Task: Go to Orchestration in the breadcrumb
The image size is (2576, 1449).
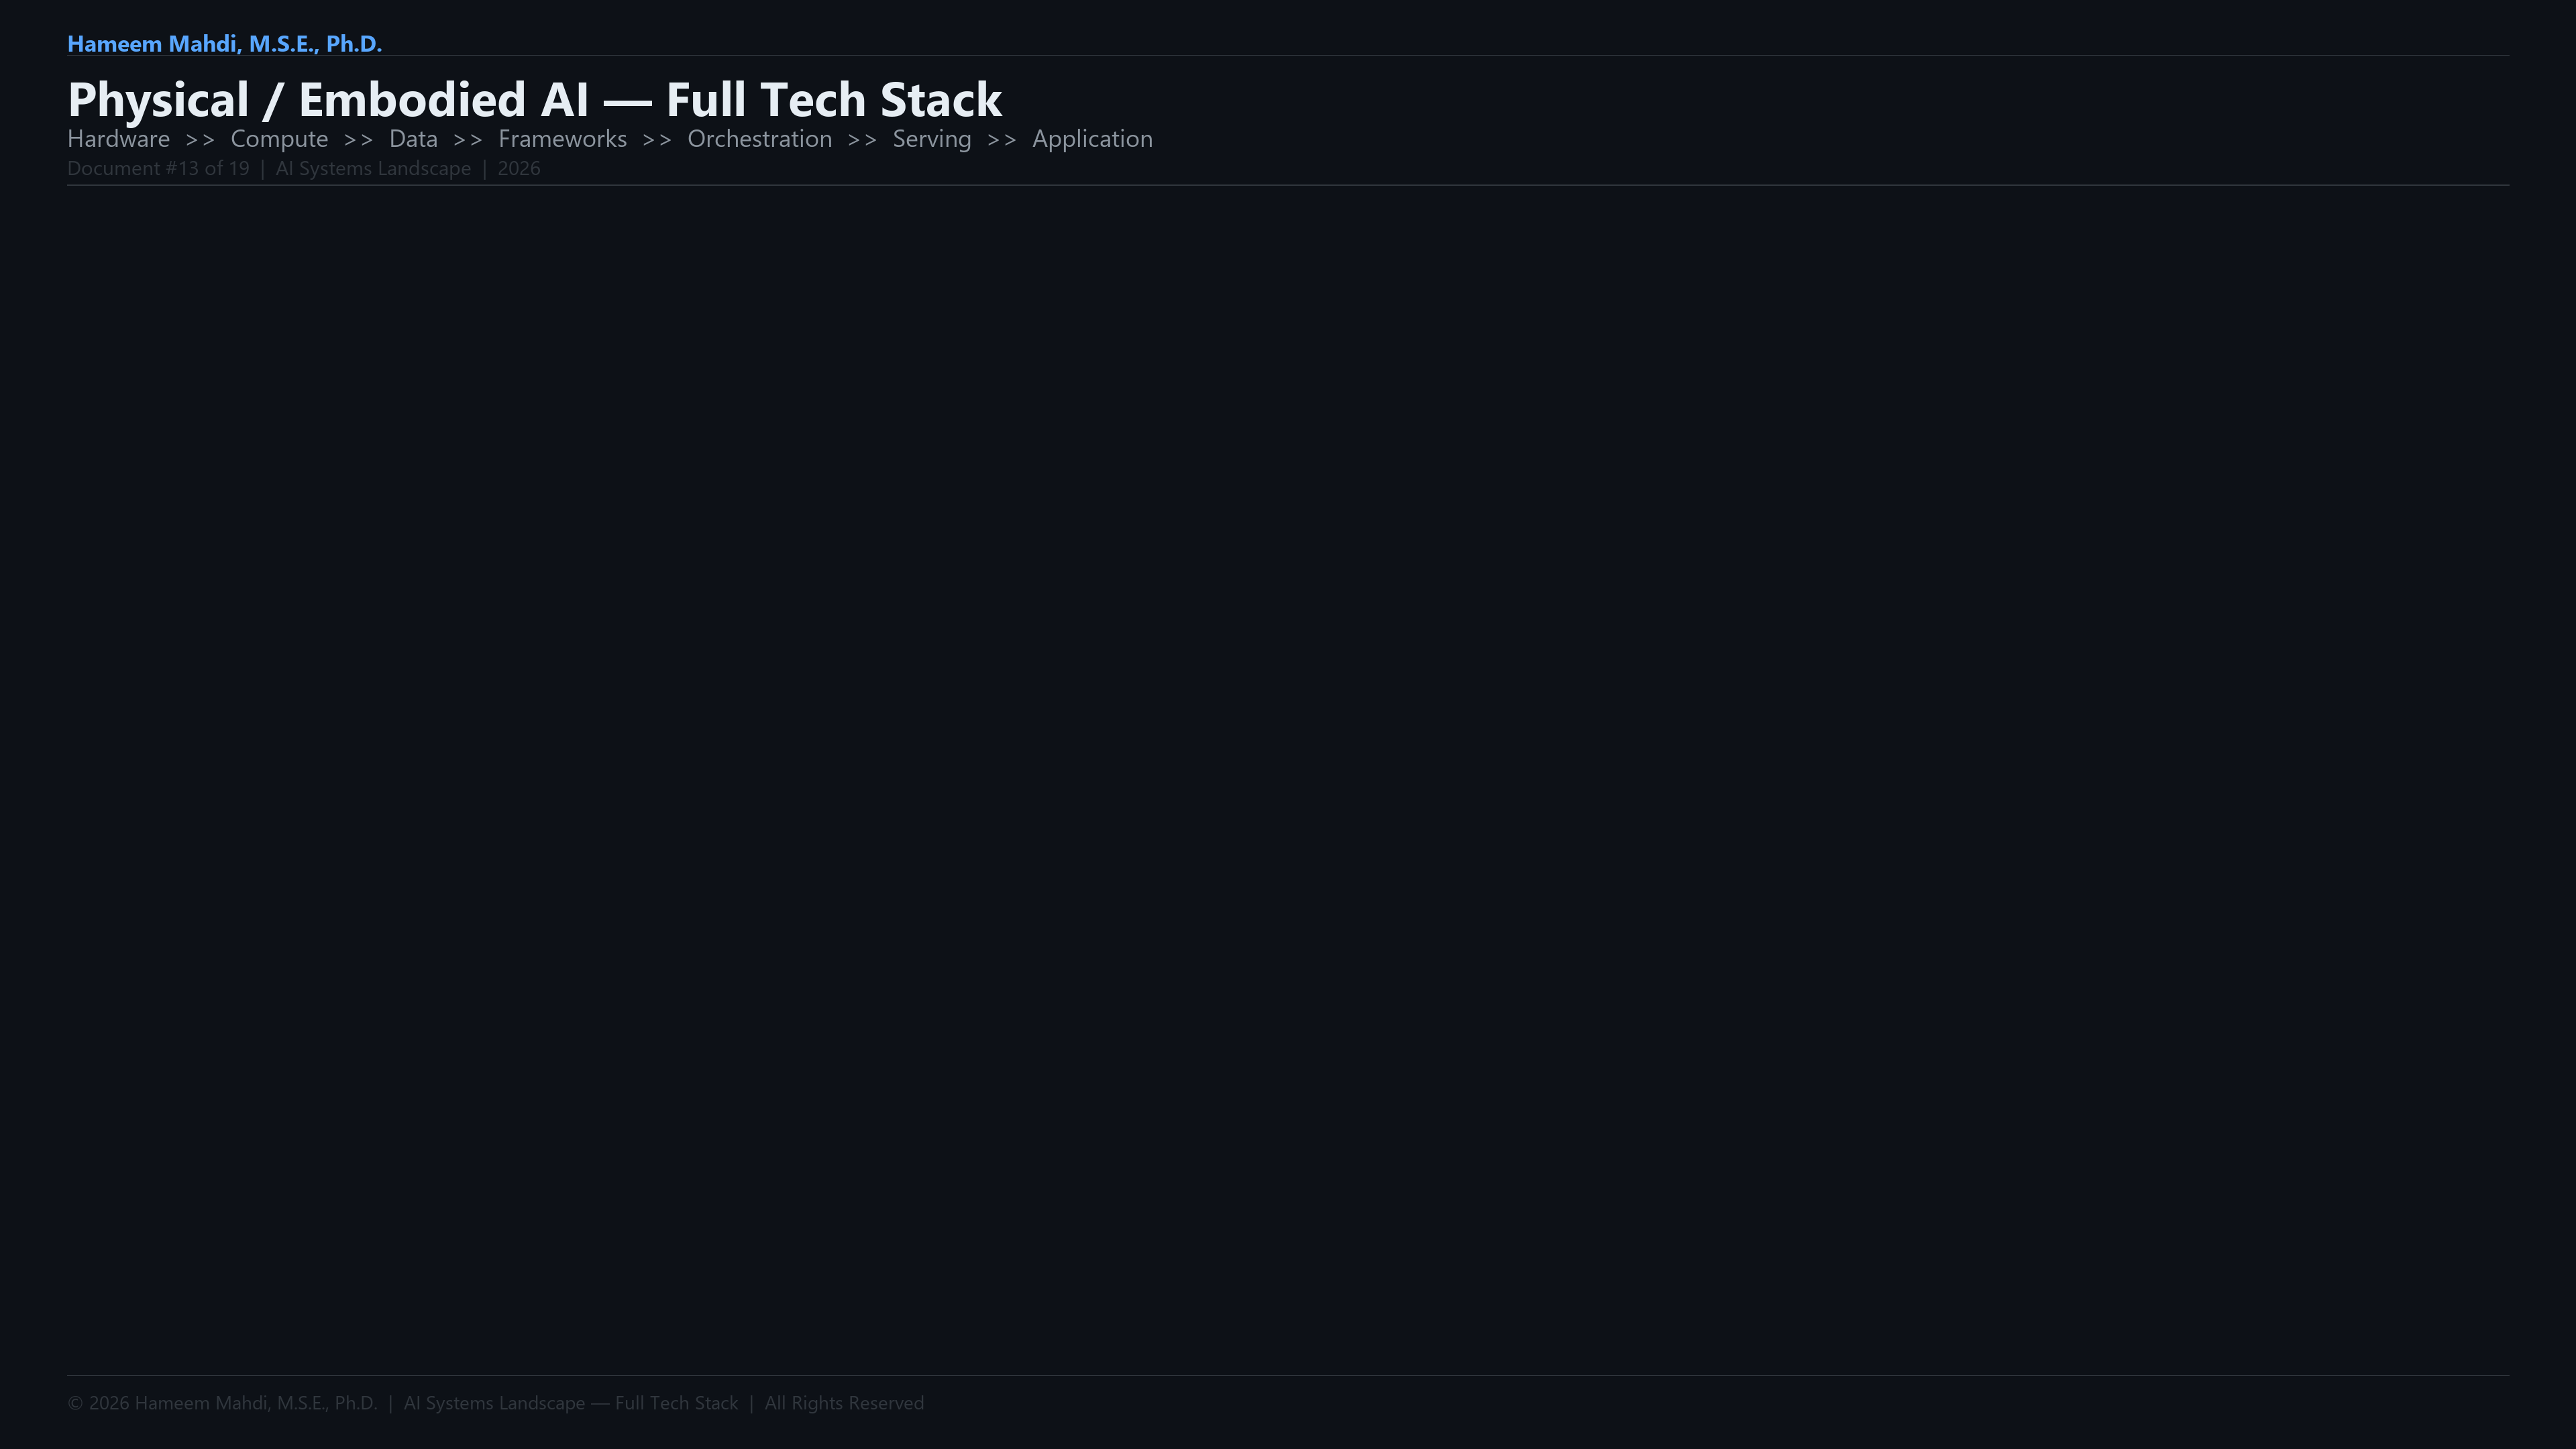Action: tap(759, 139)
